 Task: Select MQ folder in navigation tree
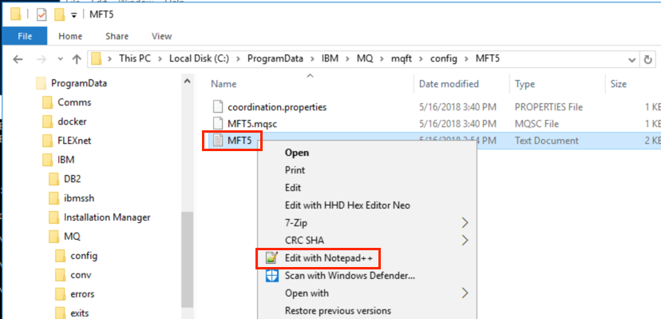(x=72, y=237)
